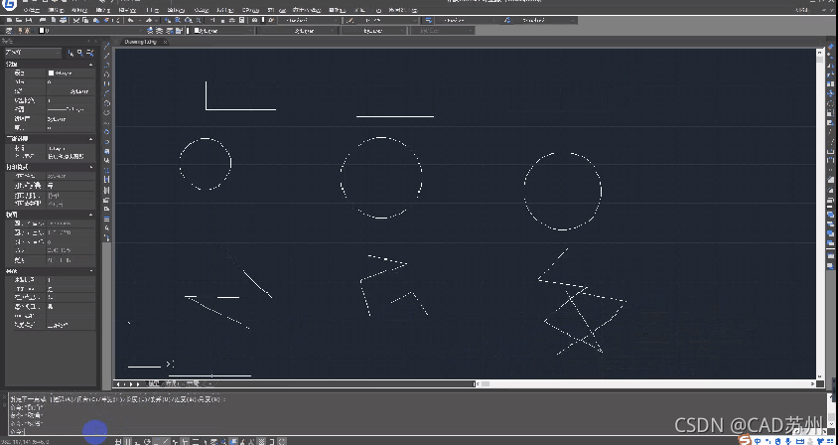The width and height of the screenshot is (838, 445).
Task: Click the Sogou input method tray icon
Action: click(745, 440)
